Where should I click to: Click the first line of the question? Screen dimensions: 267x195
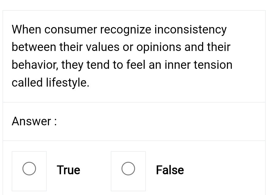(119, 29)
